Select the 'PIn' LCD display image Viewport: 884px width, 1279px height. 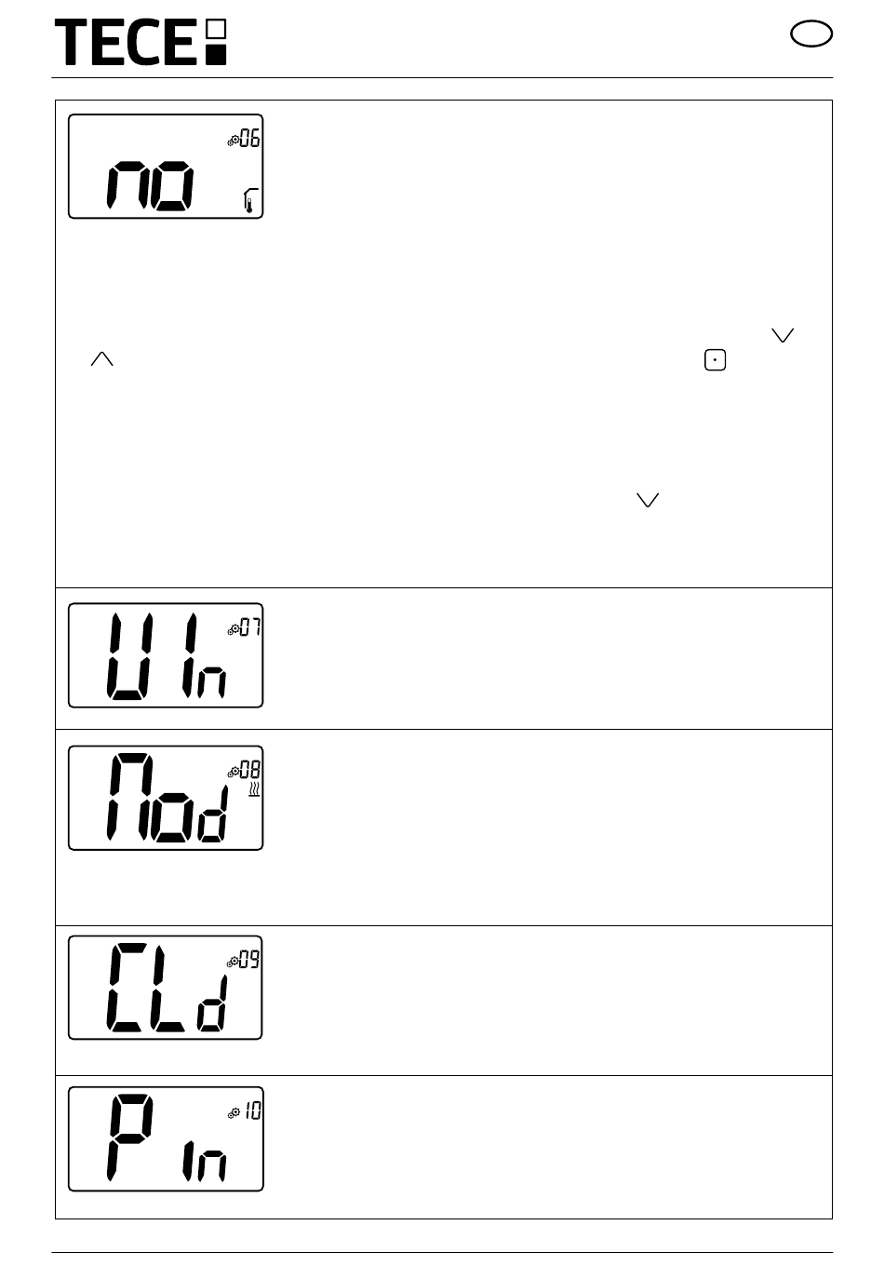click(166, 1138)
